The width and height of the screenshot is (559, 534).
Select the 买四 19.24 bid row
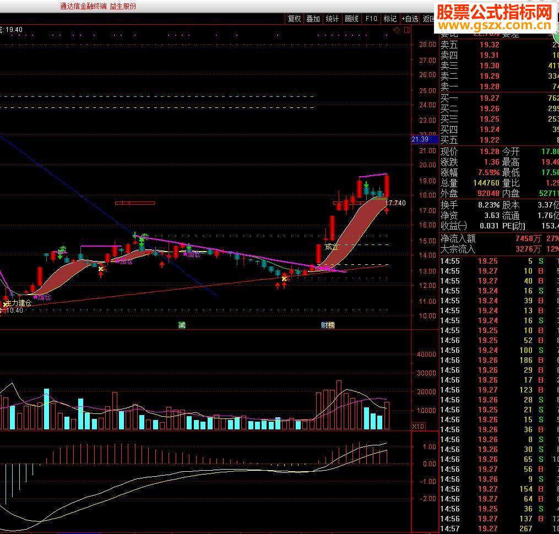point(499,129)
